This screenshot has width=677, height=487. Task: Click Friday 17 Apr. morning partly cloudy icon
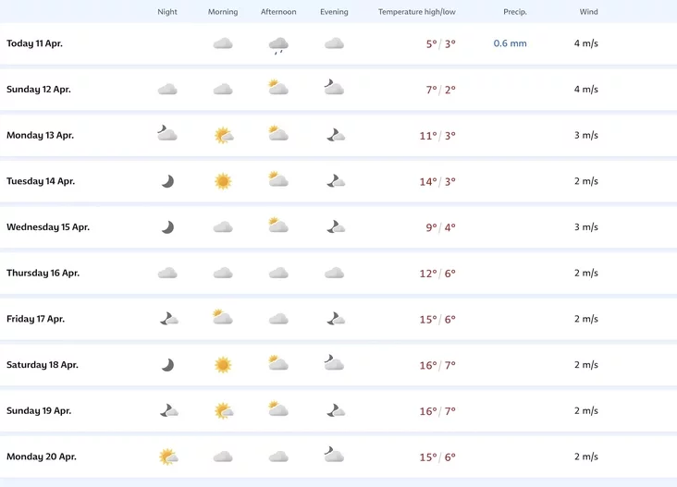tap(223, 318)
